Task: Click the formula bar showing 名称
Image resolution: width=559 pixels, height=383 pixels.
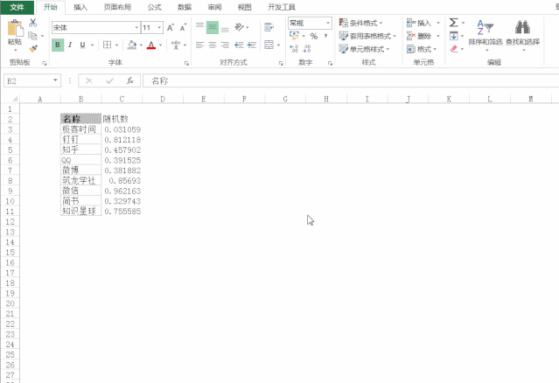Action: coord(351,80)
